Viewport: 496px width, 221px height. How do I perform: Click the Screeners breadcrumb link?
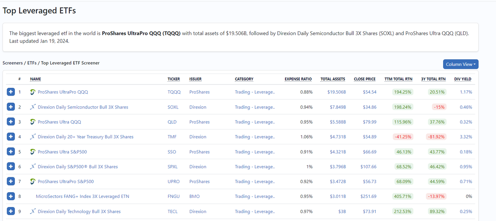(x=12, y=63)
